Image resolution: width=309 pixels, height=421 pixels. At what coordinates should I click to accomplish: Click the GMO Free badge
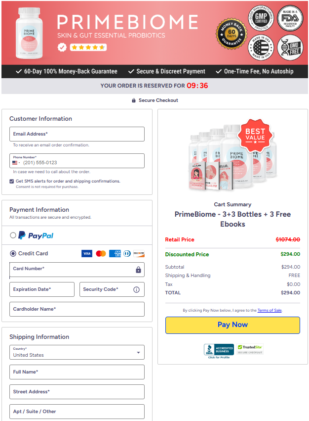[x=290, y=47]
